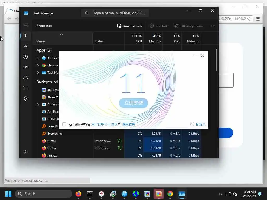This screenshot has height=200, width=267.
Task: Collapse the sort direction arrow above Name
Action: 62,34
